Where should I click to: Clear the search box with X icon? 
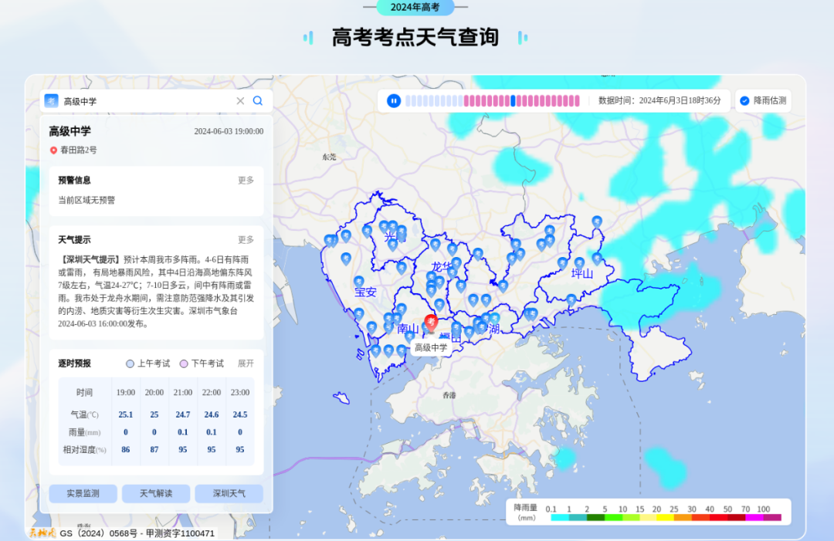[240, 100]
